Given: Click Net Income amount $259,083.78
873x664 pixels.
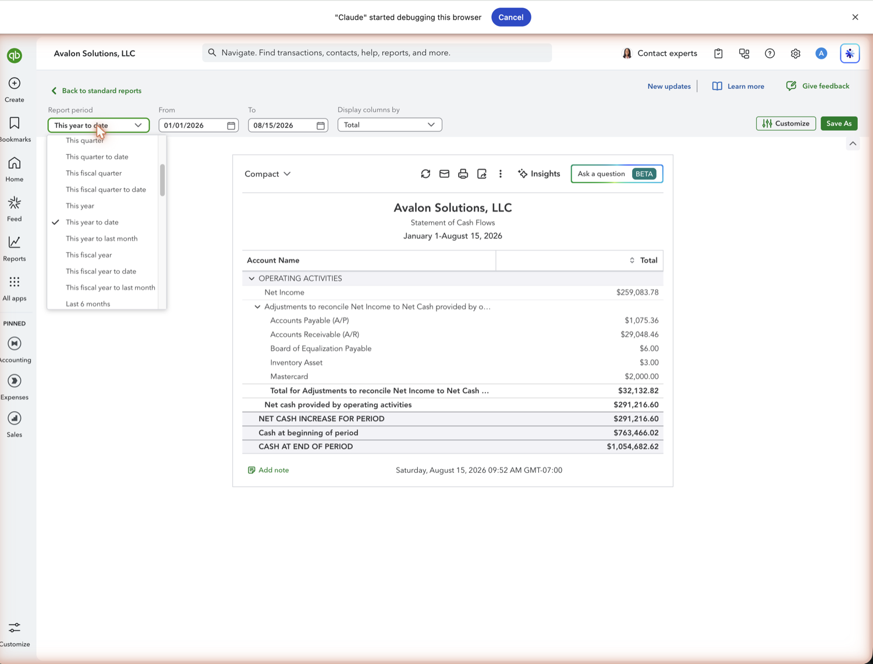Looking at the screenshot, I should click(x=637, y=292).
